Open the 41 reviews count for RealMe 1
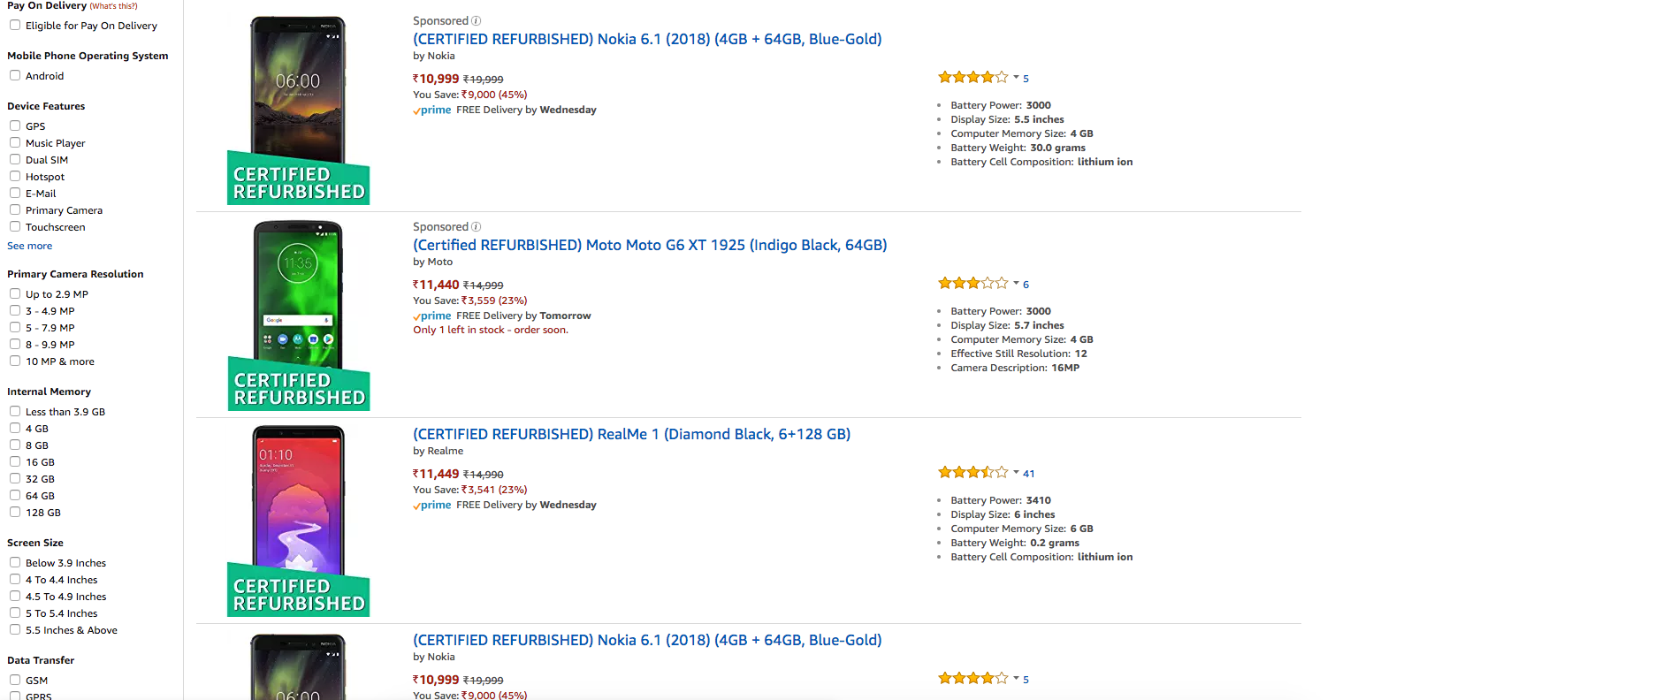The width and height of the screenshot is (1655, 700). [x=1029, y=474]
